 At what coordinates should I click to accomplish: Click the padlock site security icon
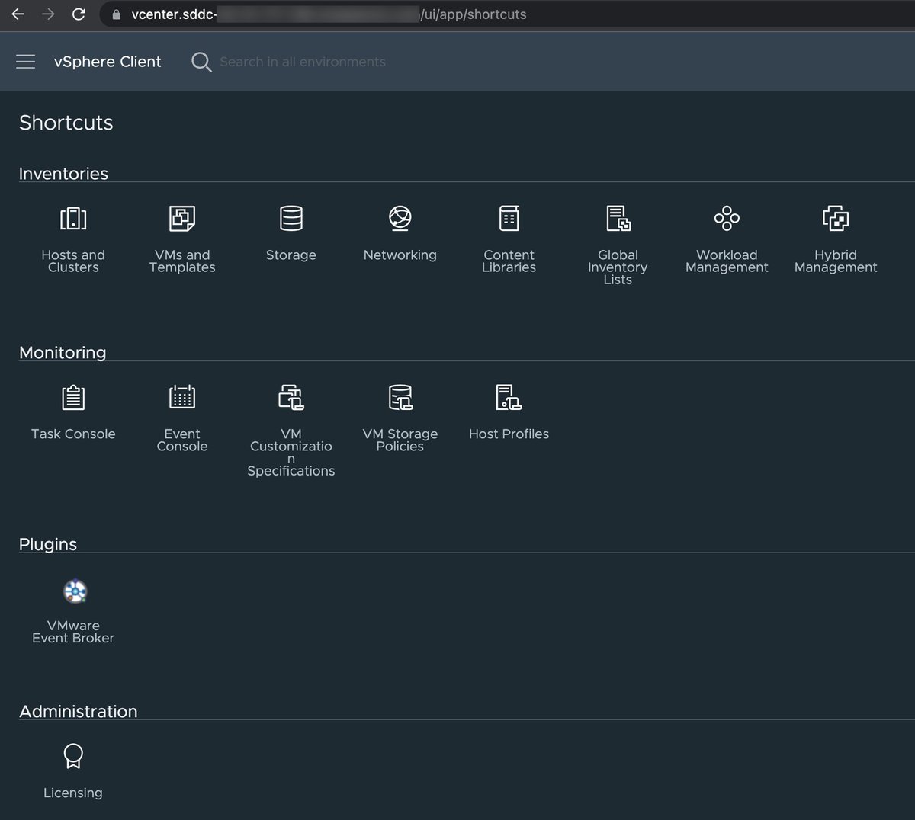coord(117,14)
